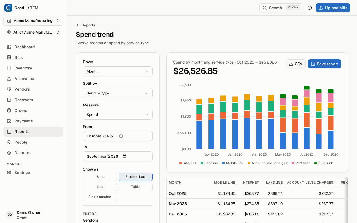Screen dimensions: 357x223
Task: Click the Upload bills button
Action: coord(333,8)
